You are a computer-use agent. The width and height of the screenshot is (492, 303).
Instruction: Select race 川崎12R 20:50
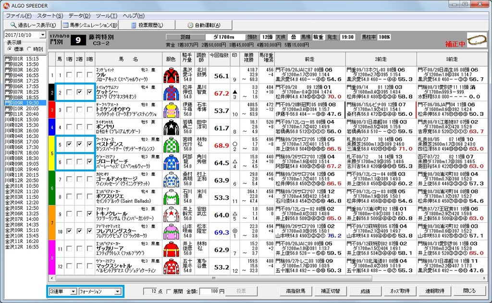pyautogui.click(x=22, y=181)
